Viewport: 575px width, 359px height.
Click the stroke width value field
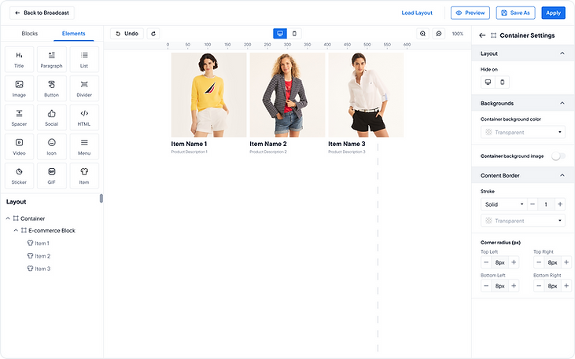click(x=546, y=204)
